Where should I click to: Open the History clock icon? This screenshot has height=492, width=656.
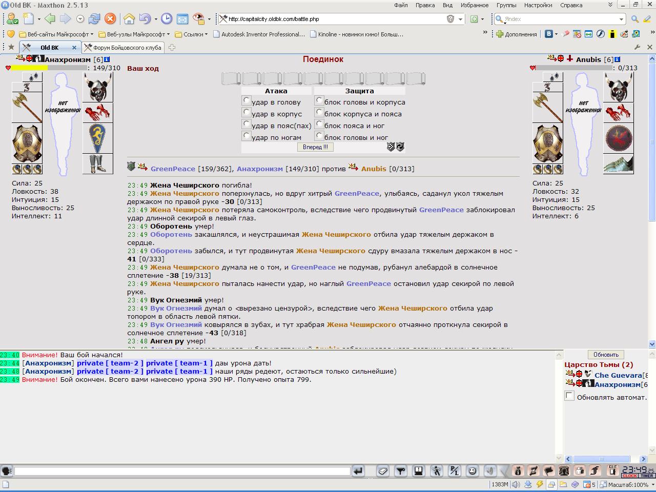coord(167,19)
